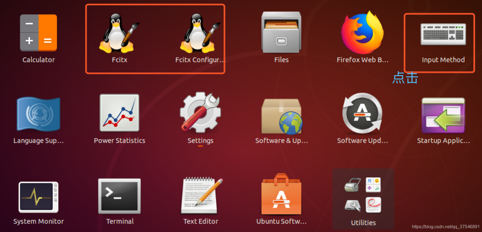Click the 'Utilities' folder label text
482x232 pixels.
[363, 223]
